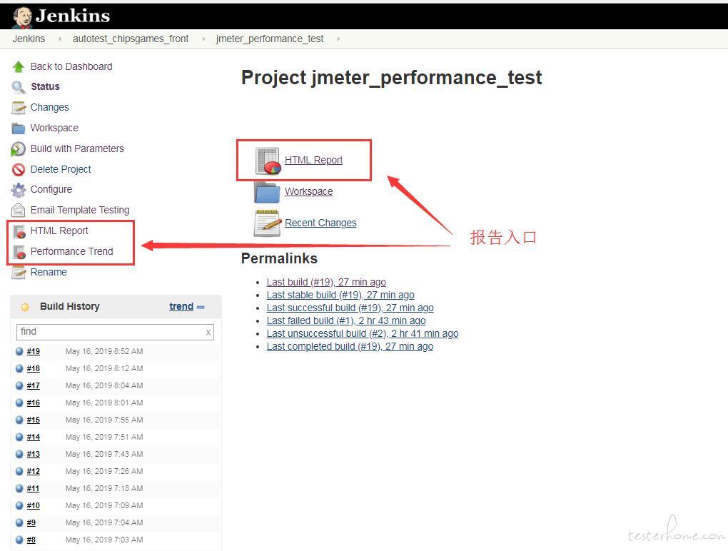Open the Jenkins breadcrumb link
The height and width of the screenshot is (551, 728).
[x=29, y=39]
